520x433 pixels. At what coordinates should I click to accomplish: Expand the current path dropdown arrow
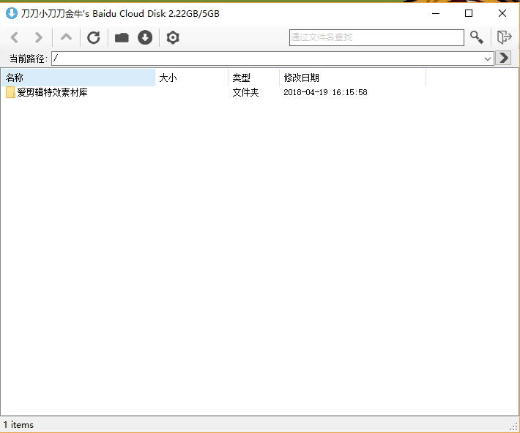488,59
